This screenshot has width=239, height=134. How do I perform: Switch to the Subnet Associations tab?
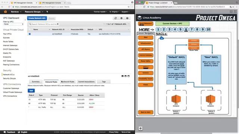(86, 82)
